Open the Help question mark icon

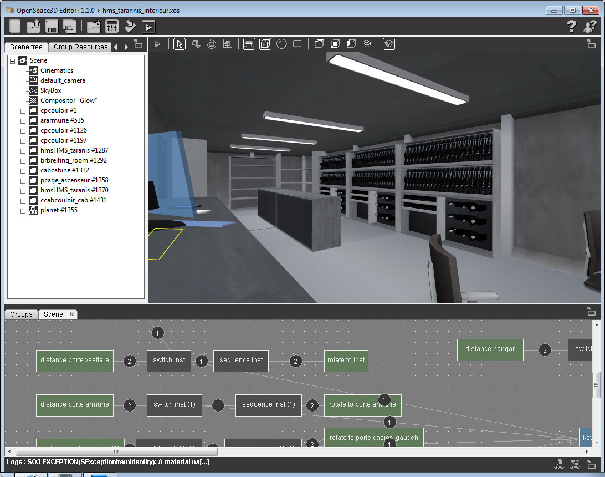coord(571,26)
